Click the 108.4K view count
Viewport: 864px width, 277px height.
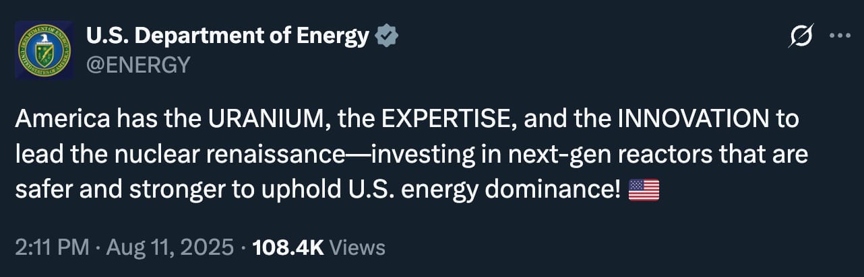(x=288, y=247)
